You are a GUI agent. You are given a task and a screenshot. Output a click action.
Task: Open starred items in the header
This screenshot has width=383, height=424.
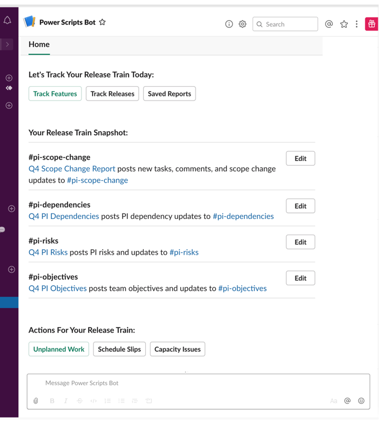coord(344,24)
